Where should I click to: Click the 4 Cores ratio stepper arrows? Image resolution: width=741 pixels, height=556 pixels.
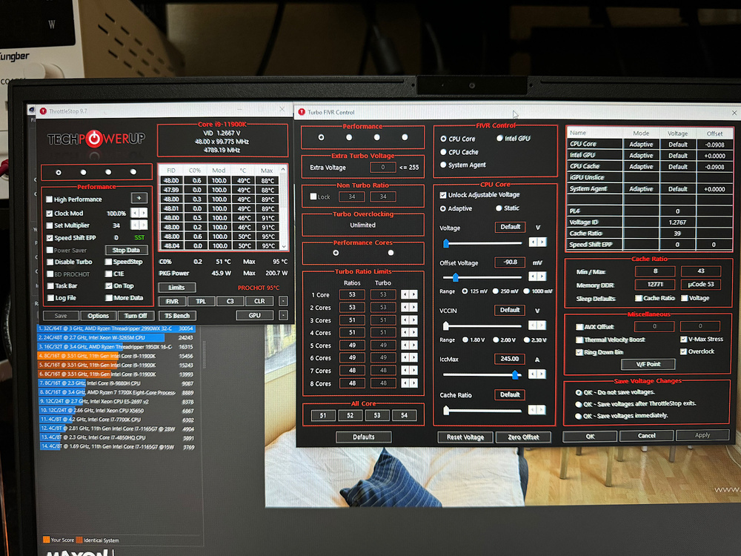pyautogui.click(x=409, y=333)
